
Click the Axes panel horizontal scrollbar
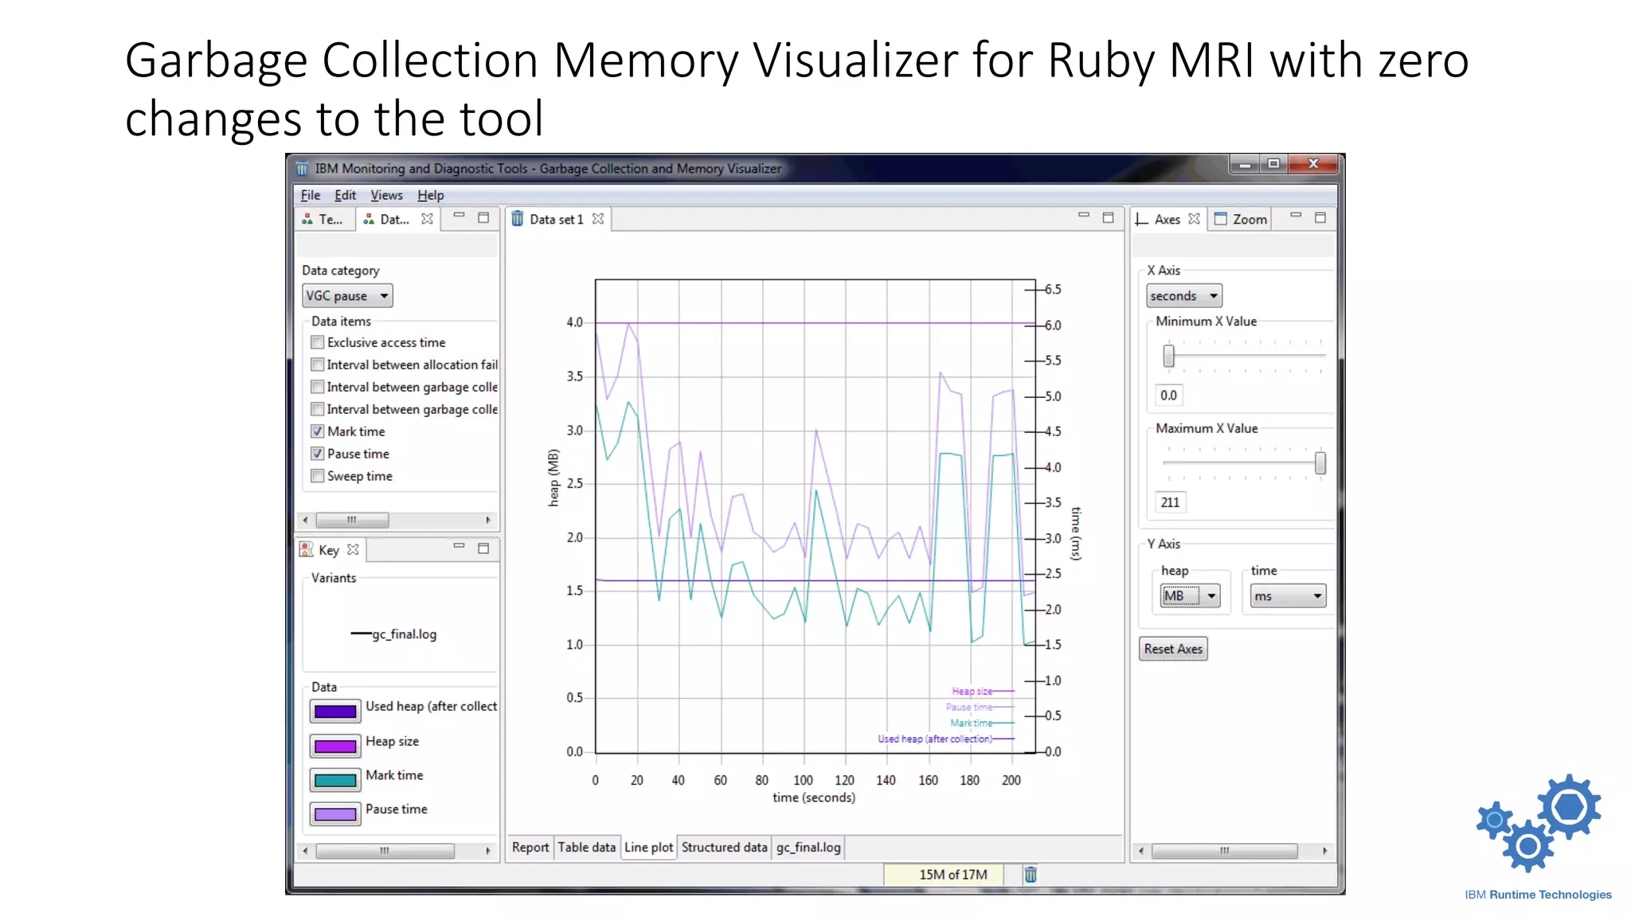1225,851
